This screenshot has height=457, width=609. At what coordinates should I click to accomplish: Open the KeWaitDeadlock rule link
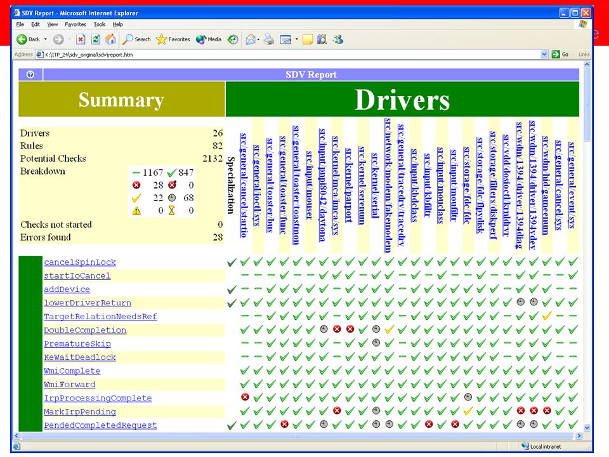tap(80, 357)
